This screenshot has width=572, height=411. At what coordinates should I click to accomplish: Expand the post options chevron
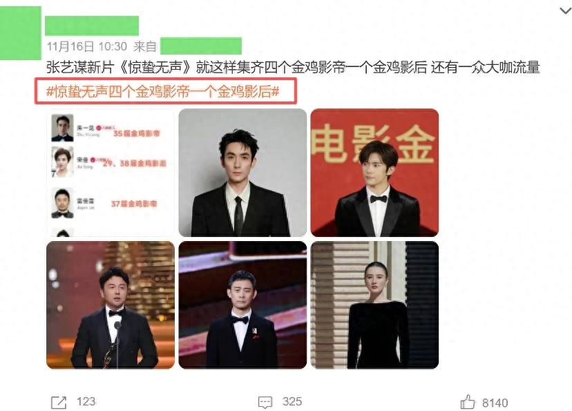(x=565, y=11)
